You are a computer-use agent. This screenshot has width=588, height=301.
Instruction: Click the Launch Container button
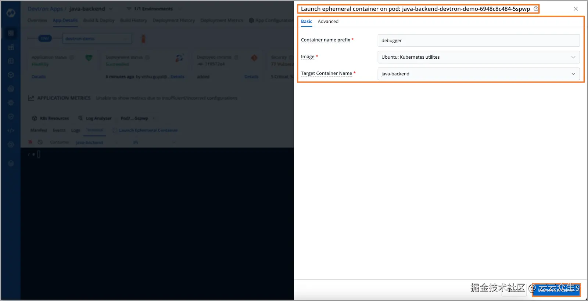[x=556, y=290]
